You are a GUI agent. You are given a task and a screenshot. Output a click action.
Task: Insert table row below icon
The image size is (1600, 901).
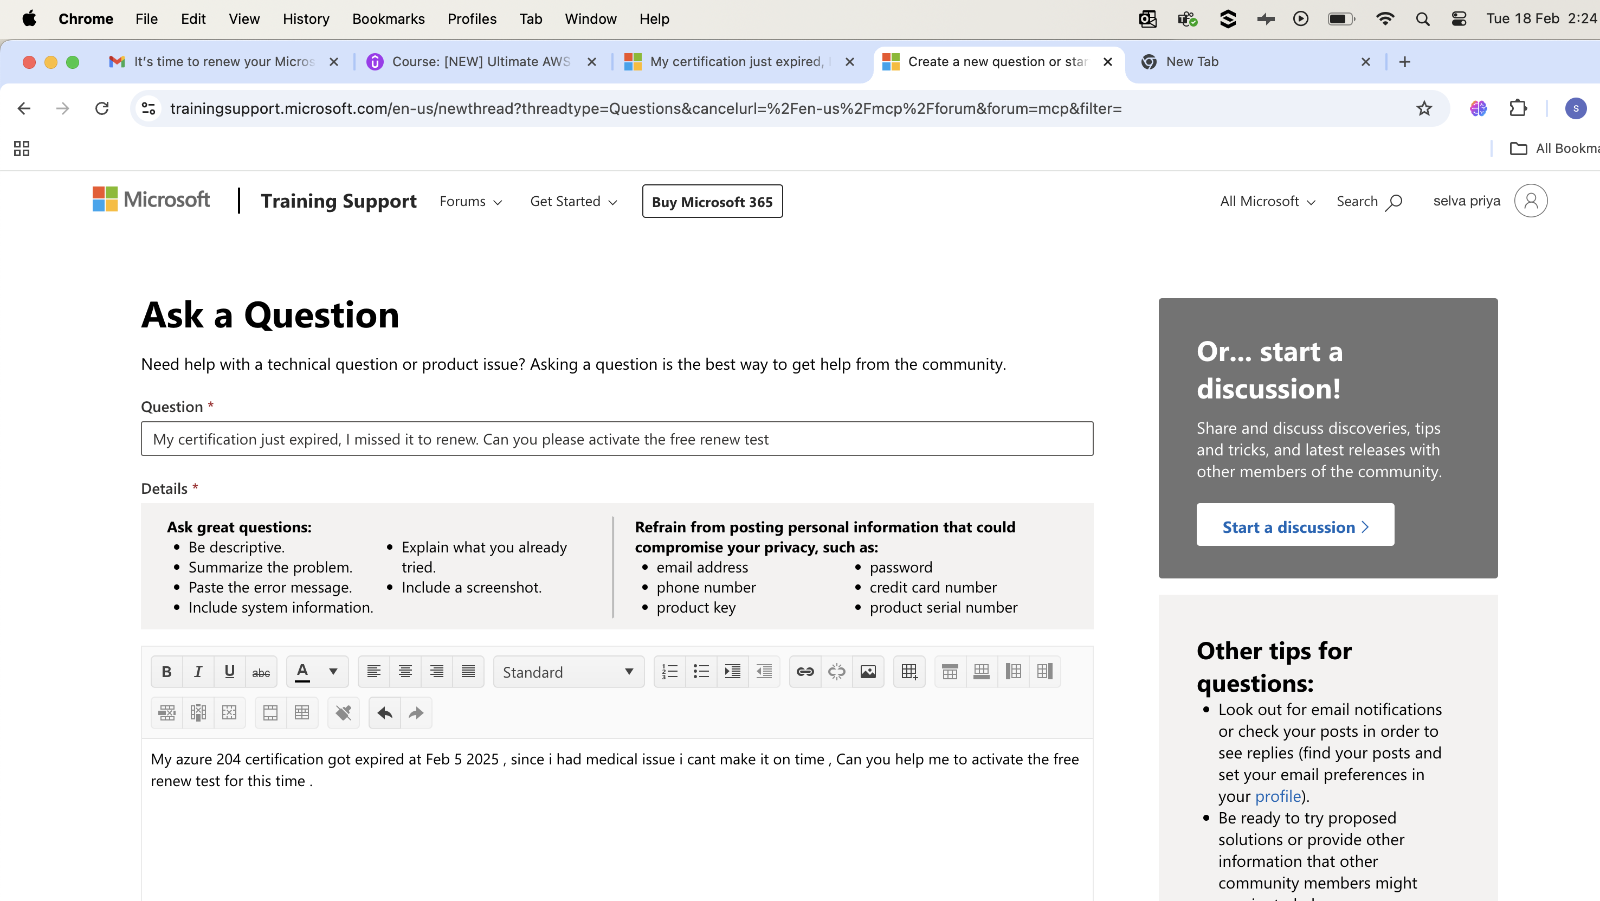pos(982,672)
